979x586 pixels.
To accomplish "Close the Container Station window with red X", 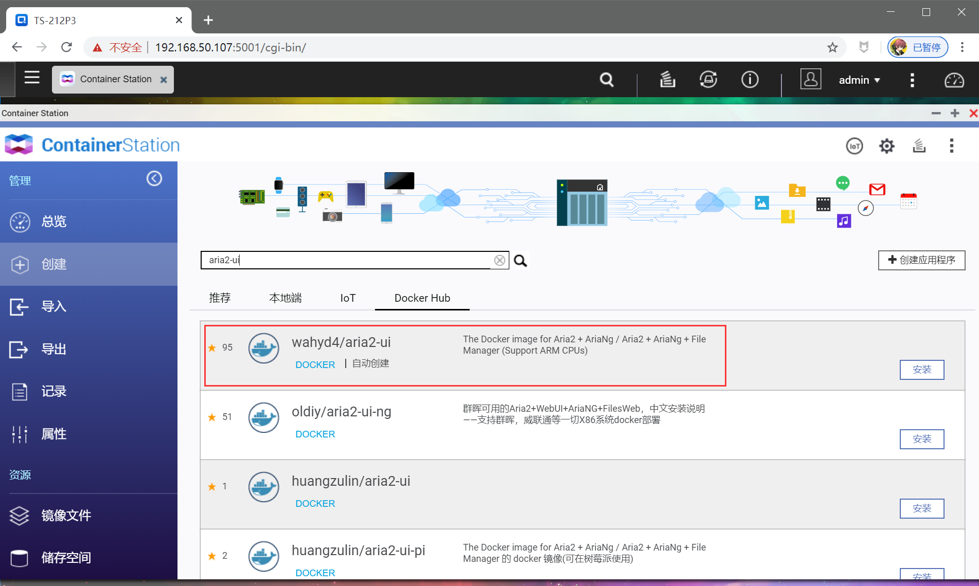I will pos(973,113).
